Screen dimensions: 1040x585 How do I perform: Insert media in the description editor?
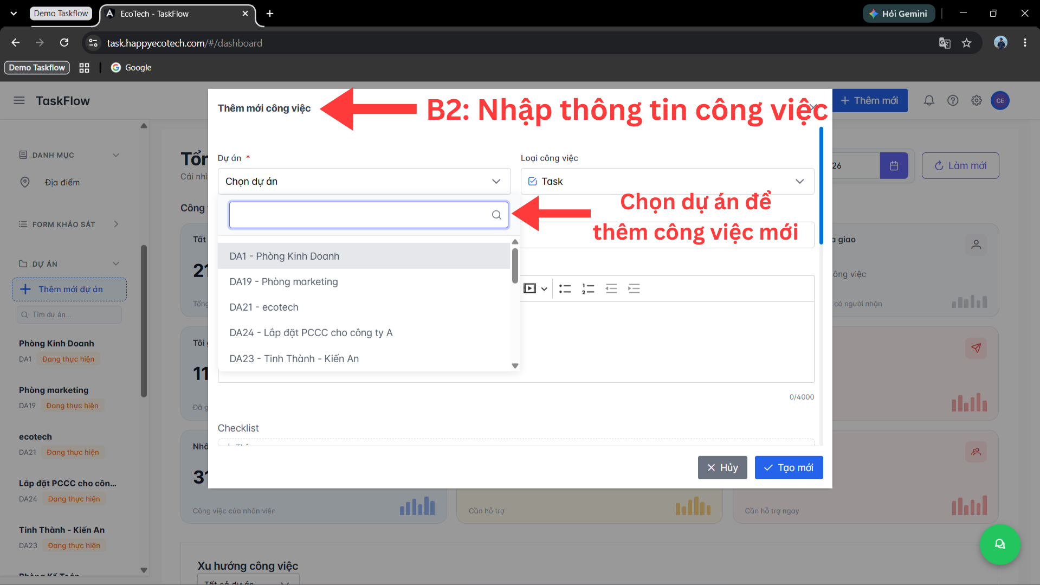(529, 288)
